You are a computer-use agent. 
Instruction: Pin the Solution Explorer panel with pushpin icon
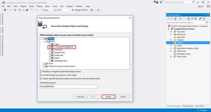point(206,15)
